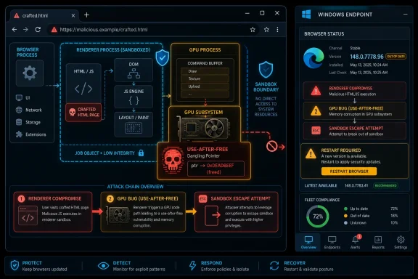Image resolution: width=418 pixels, height=279 pixels.
Task: Reload the crafted.html page
Action: coord(38,29)
